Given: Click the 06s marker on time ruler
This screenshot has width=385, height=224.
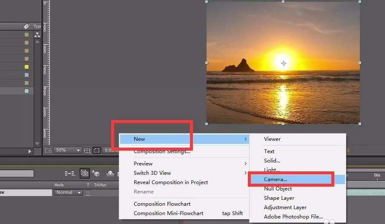Looking at the screenshot, I should click(x=377, y=175).
